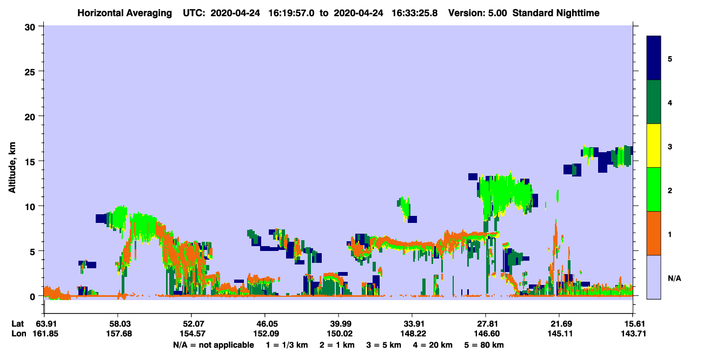Click the date '2020-04-24' after 'UTC:'

click(235, 13)
